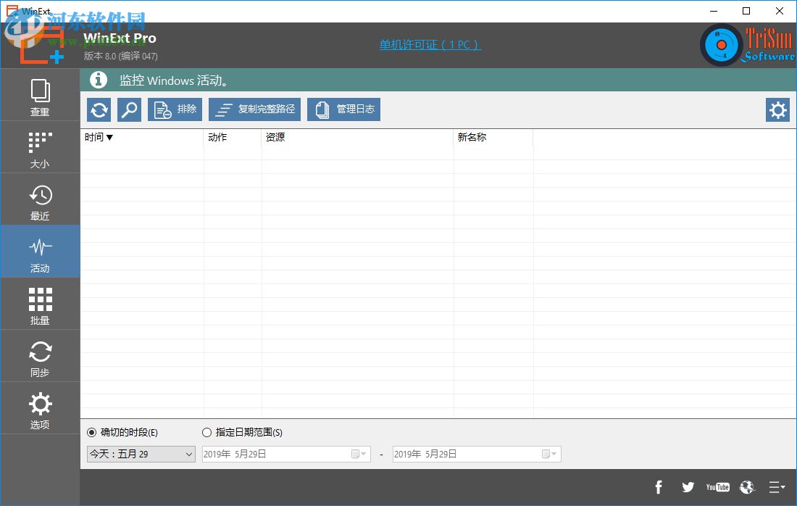Select the 活动 tab in sidebar
This screenshot has height=506, width=797.
tap(40, 251)
